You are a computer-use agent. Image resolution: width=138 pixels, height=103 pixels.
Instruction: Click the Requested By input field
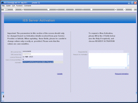(x=106, y=52)
